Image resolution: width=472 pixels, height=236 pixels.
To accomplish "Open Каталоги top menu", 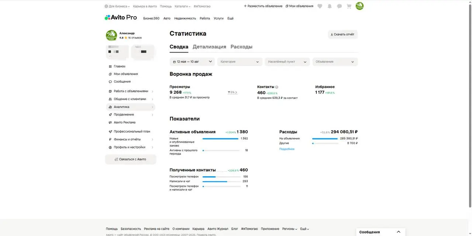I will point(183,6).
